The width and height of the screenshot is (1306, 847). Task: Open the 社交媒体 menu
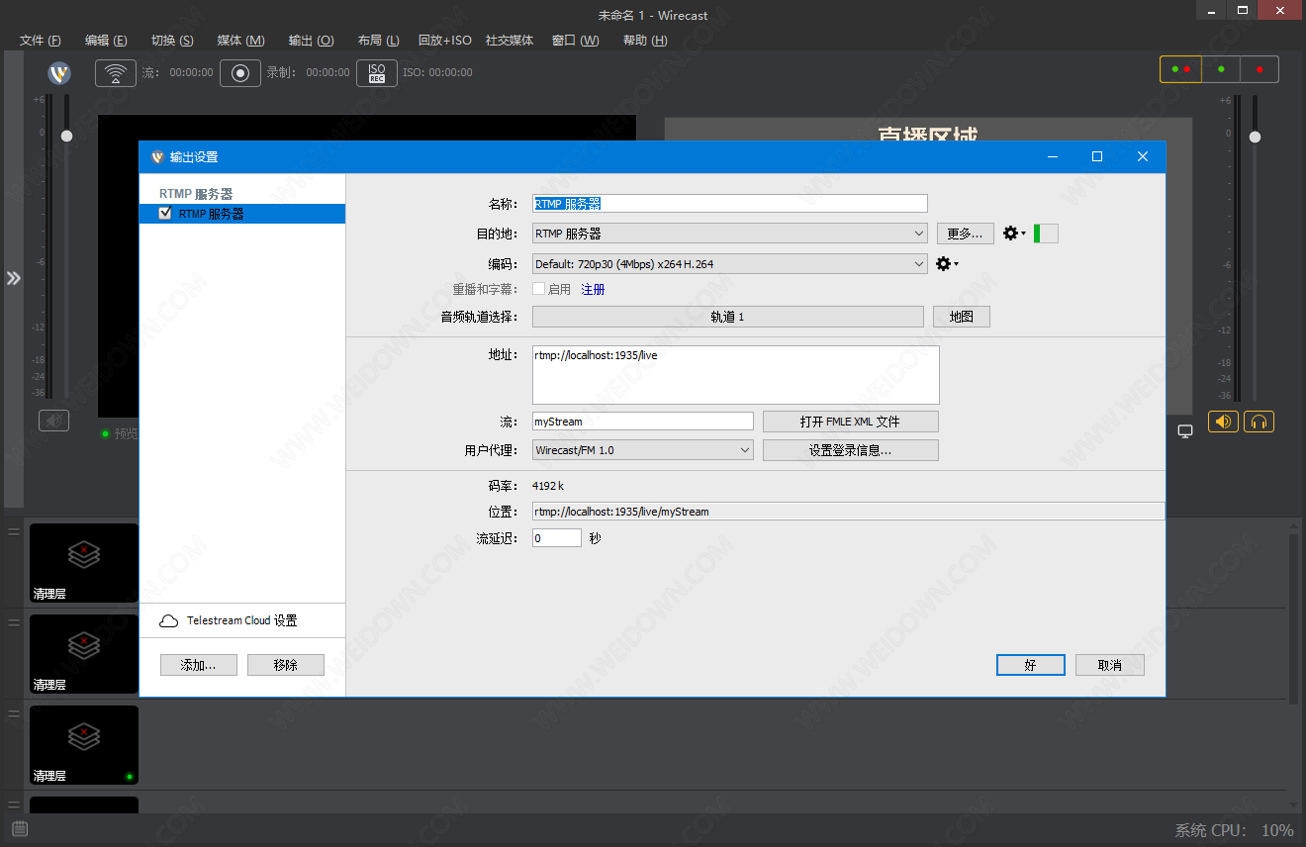point(509,41)
